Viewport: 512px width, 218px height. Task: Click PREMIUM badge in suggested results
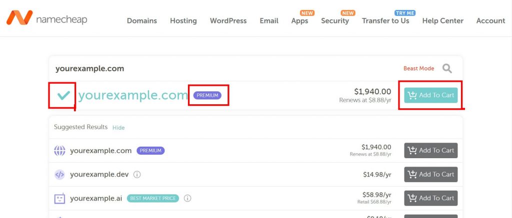click(150, 151)
